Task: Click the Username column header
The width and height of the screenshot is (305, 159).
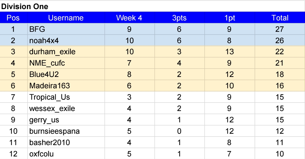Action: point(66,18)
